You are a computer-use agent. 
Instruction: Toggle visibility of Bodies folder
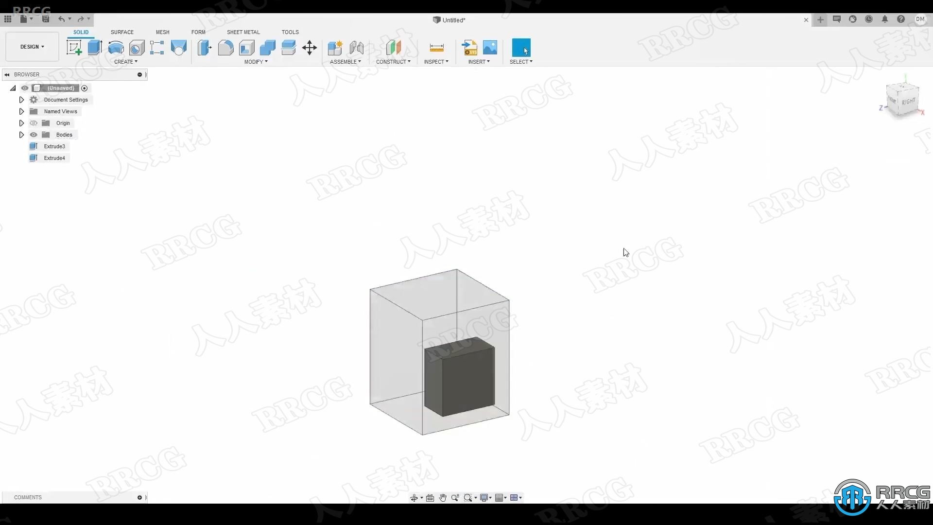[34, 135]
